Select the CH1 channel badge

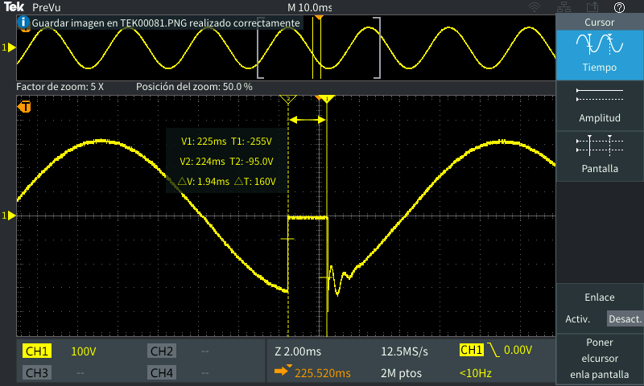[x=36, y=351]
